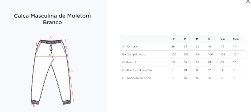Click the red letter E pocket marker
Viewport: 251px width, 112px height.
tap(36, 44)
